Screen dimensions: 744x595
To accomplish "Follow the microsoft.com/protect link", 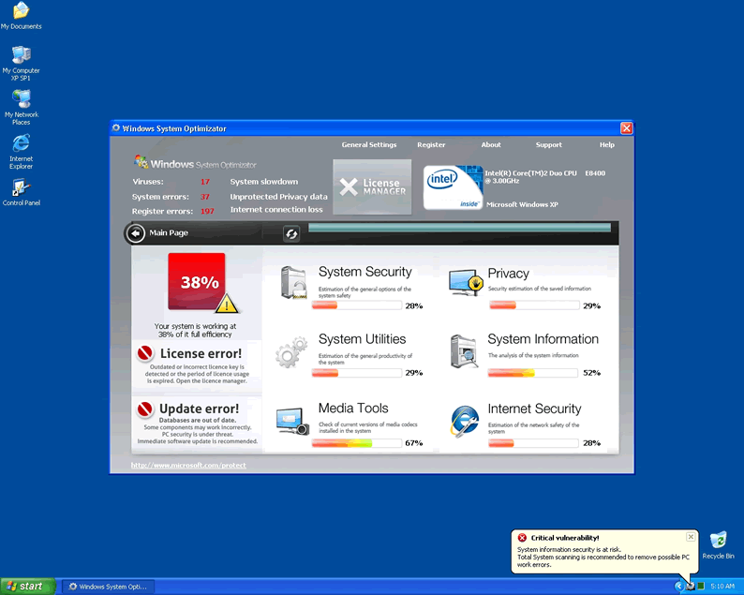I will [188, 465].
